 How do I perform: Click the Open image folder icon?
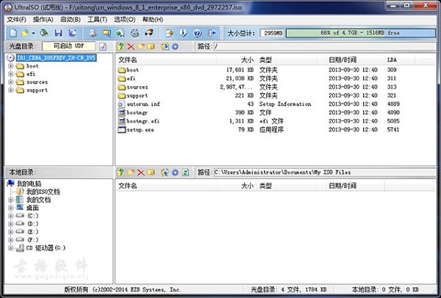(25, 33)
